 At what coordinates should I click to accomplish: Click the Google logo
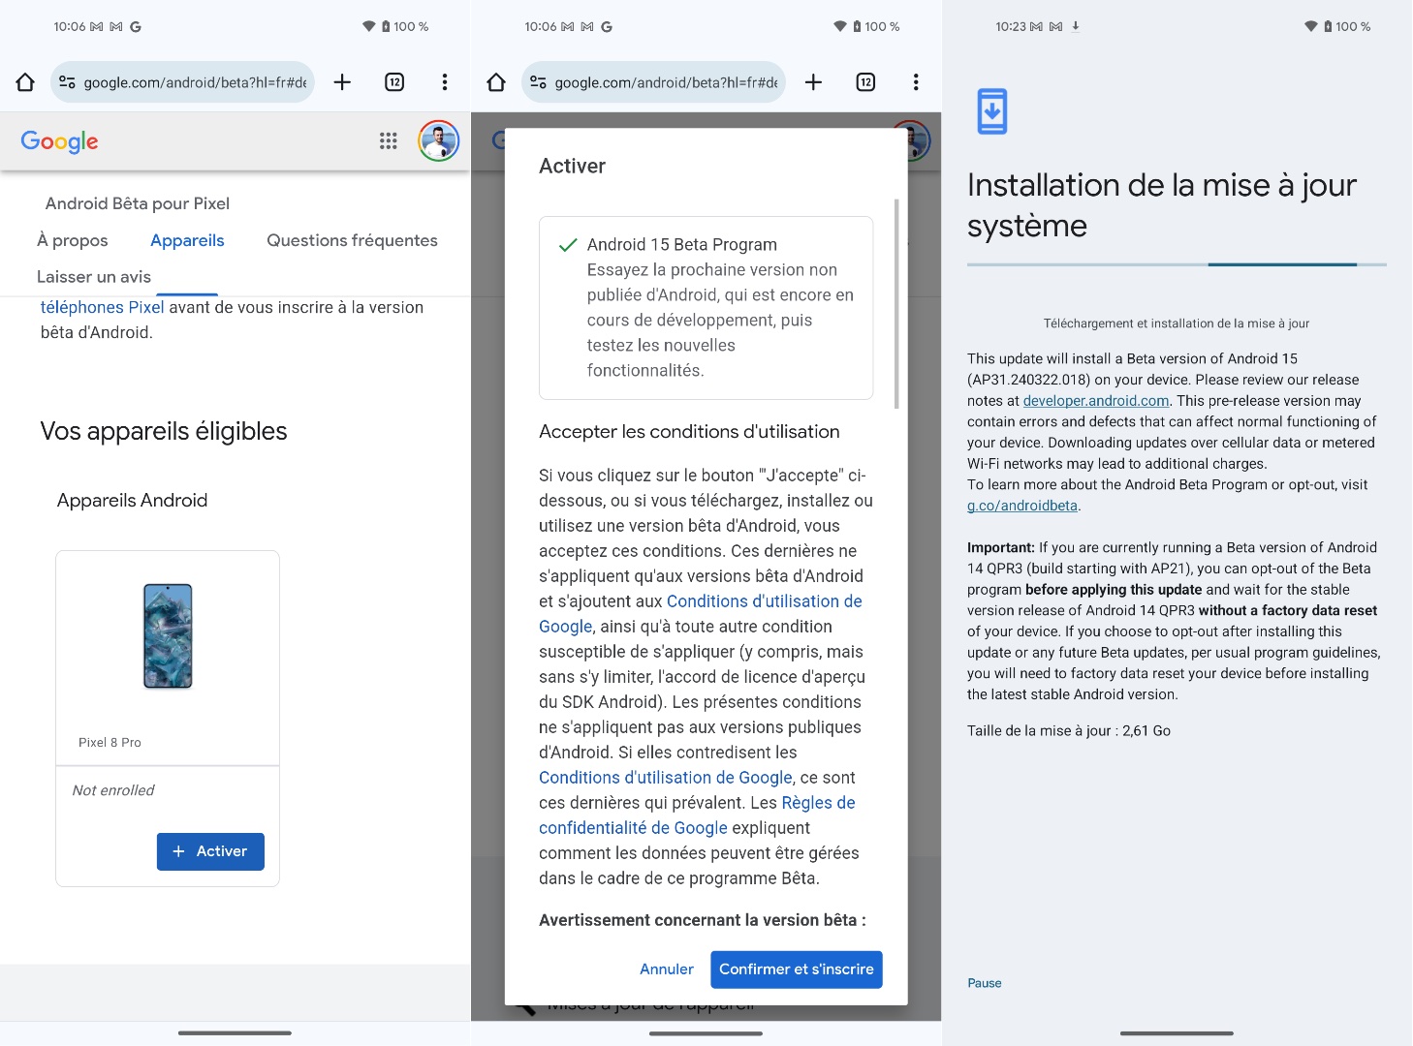(x=60, y=141)
